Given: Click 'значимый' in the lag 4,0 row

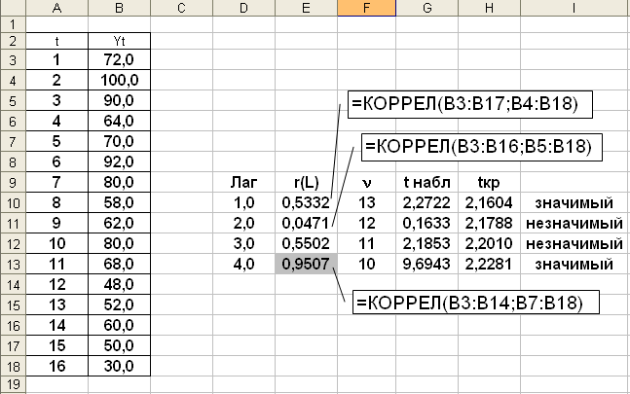Looking at the screenshot, I should [x=574, y=265].
